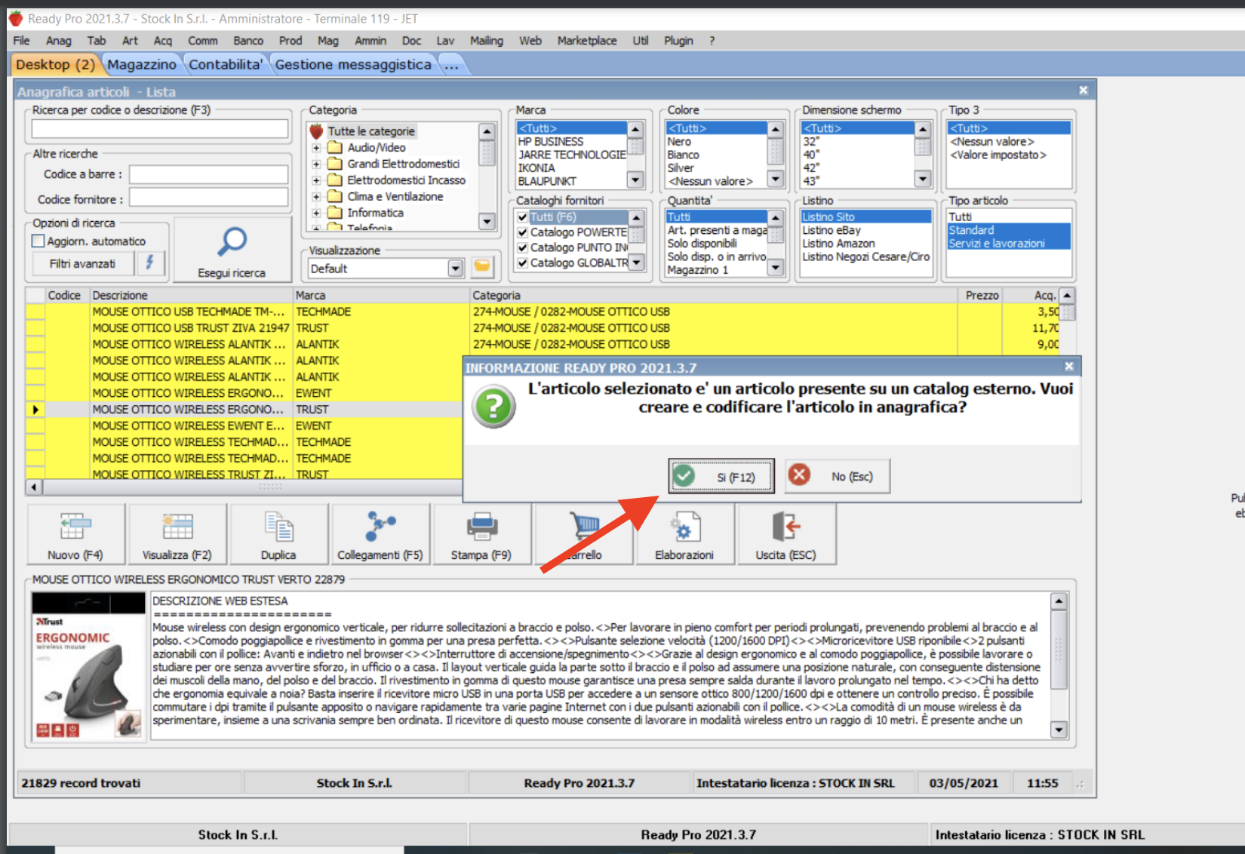Uncheck the Catalogo PUNTO IN checkbox
This screenshot has height=854, width=1245.
(x=522, y=247)
